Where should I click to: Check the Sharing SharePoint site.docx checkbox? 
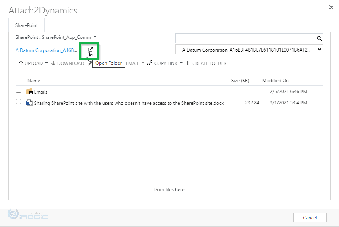coord(19,101)
